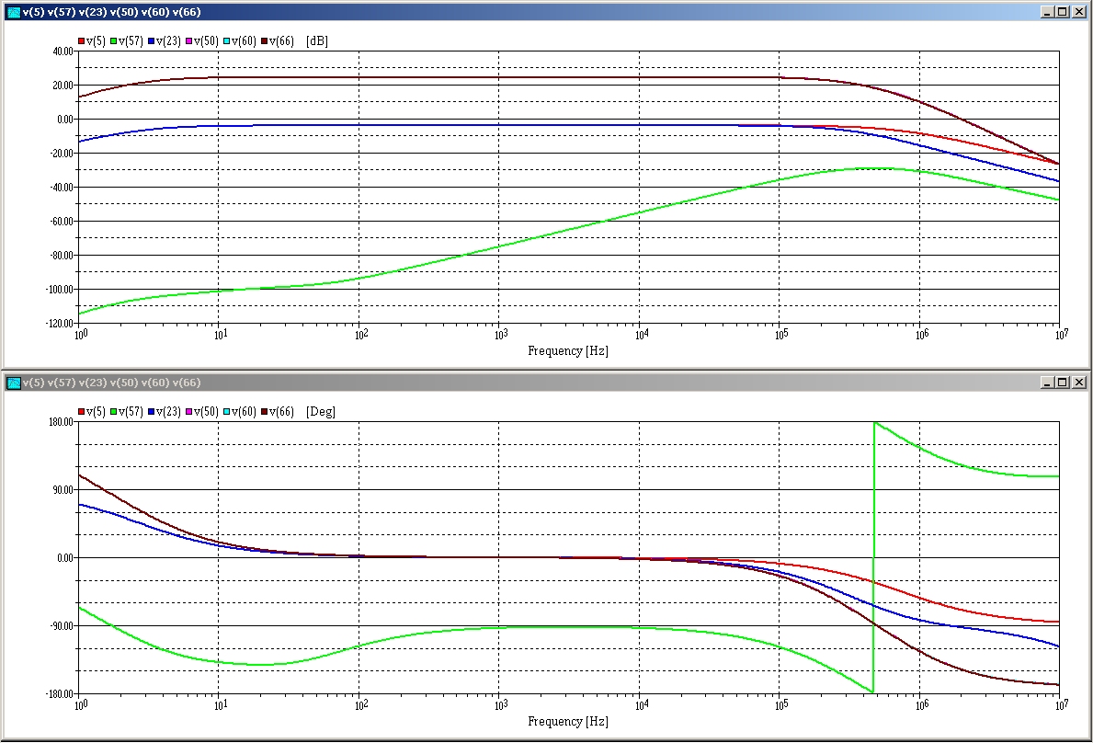Click the dark red v(66) swatch in Deg legend
The image size is (1093, 743).
(x=265, y=412)
